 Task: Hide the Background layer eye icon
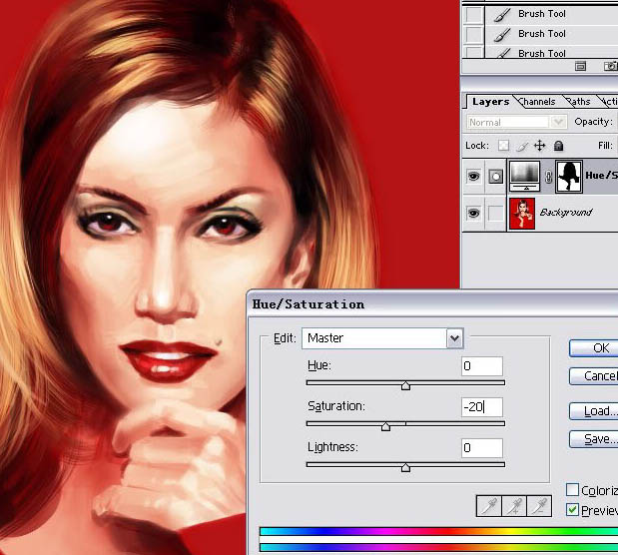pyautogui.click(x=473, y=214)
